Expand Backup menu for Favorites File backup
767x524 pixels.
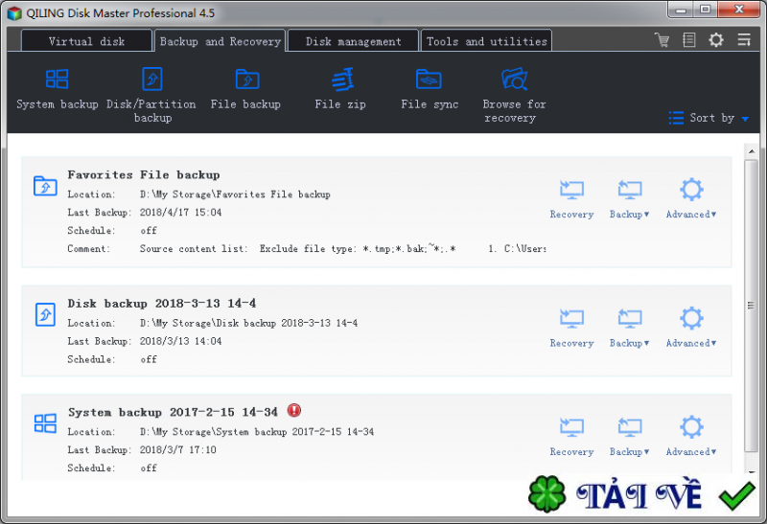pyautogui.click(x=630, y=199)
